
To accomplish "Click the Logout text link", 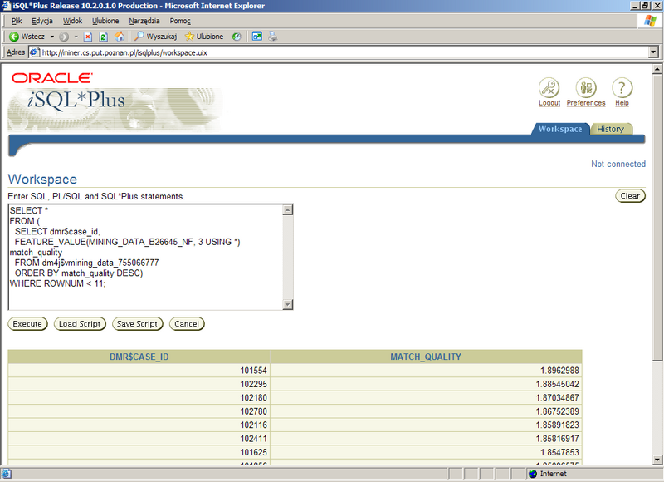I will (549, 103).
